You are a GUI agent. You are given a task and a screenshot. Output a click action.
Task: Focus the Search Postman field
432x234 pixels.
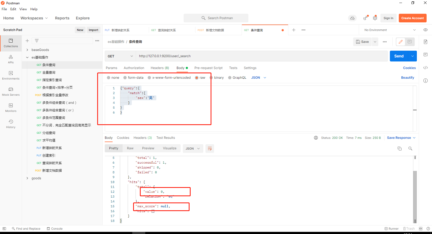216,18
